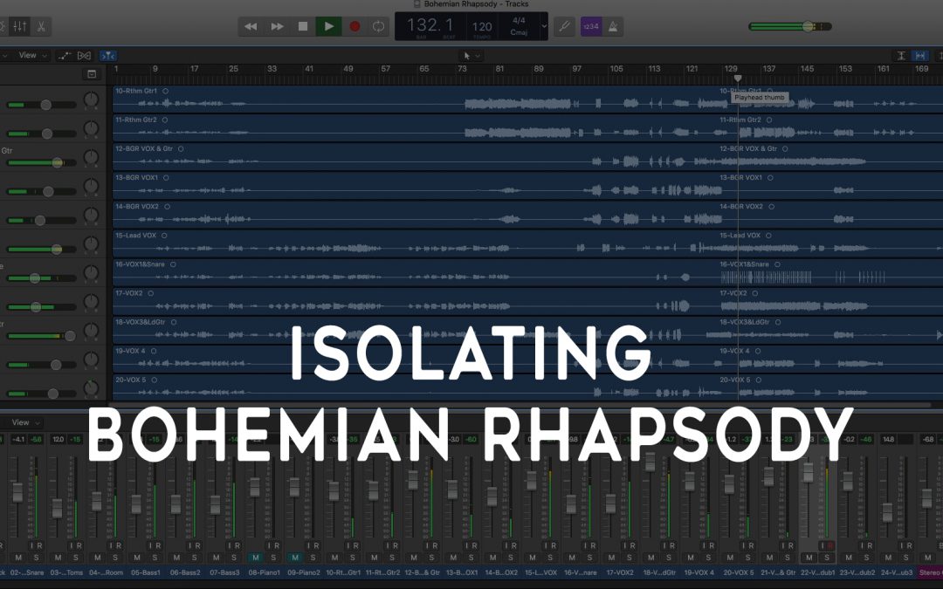Image resolution: width=943 pixels, height=589 pixels.
Task: Expand the Pointer tool selection dropdown arrow
Action: [x=478, y=56]
